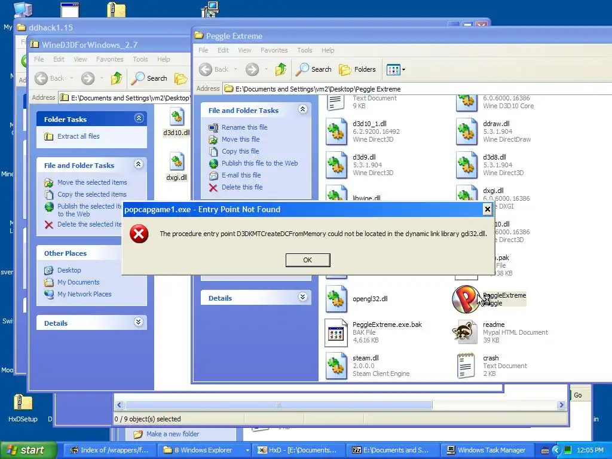612x459 pixels.
Task: Open Desktop from Other Places
Action: (69, 270)
